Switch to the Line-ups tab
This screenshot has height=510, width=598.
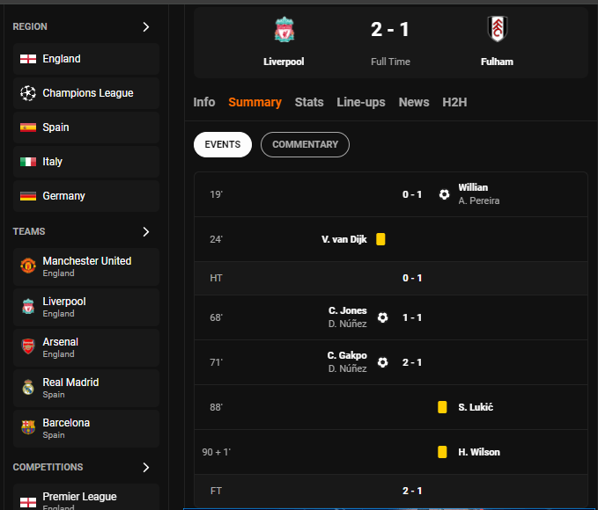pos(361,102)
